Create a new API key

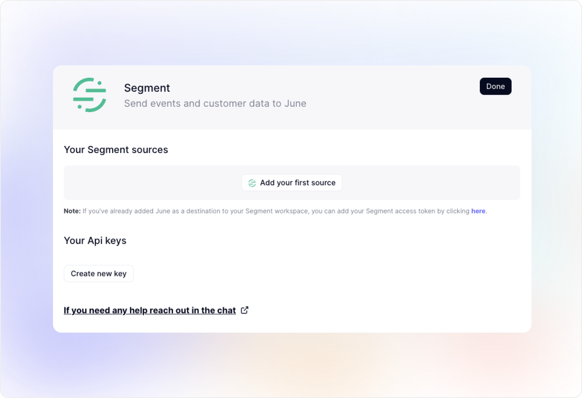[x=99, y=273]
